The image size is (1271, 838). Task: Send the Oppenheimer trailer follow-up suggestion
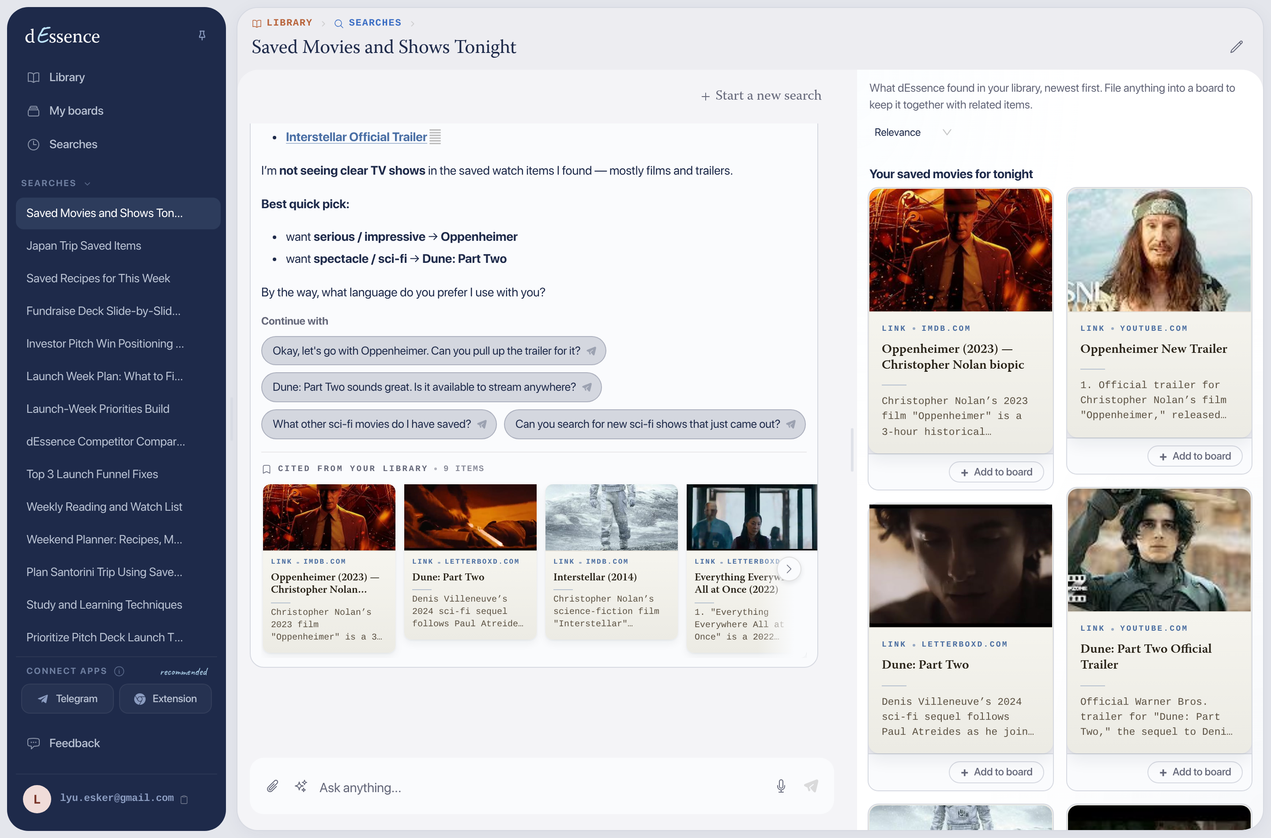click(433, 351)
